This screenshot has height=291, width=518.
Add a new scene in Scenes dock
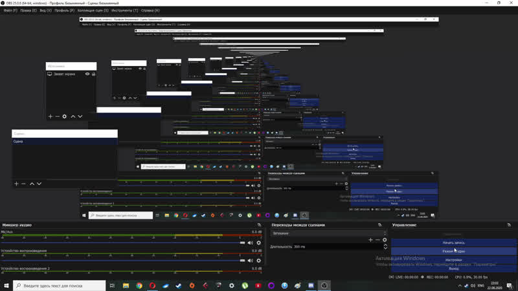[x=16, y=184]
